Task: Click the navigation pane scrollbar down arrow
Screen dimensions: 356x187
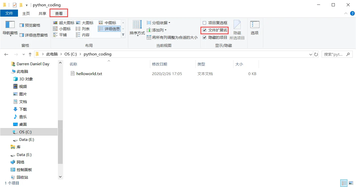Action: (x=60, y=177)
